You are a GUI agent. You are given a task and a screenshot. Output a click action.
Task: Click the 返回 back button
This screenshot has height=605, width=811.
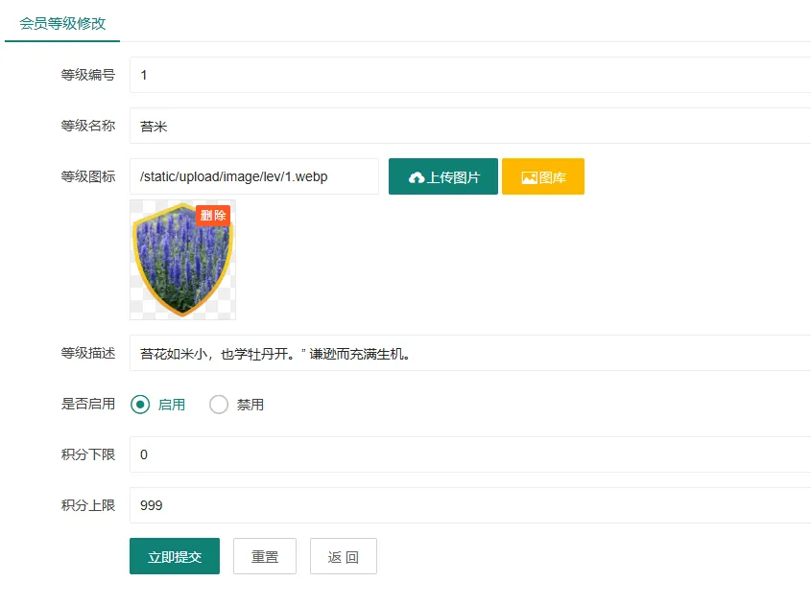tap(343, 555)
